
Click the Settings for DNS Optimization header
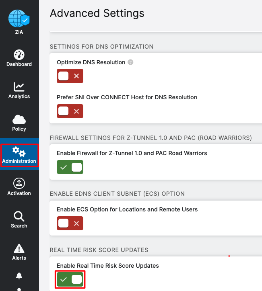point(101,47)
